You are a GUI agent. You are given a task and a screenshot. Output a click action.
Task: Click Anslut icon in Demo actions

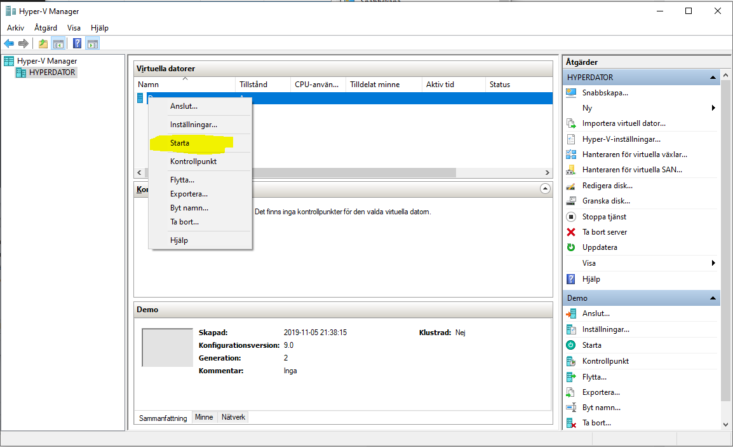(x=571, y=313)
